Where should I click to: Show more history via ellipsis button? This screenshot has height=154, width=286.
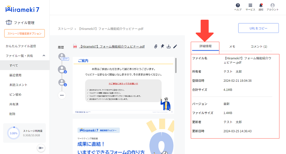(62, 95)
